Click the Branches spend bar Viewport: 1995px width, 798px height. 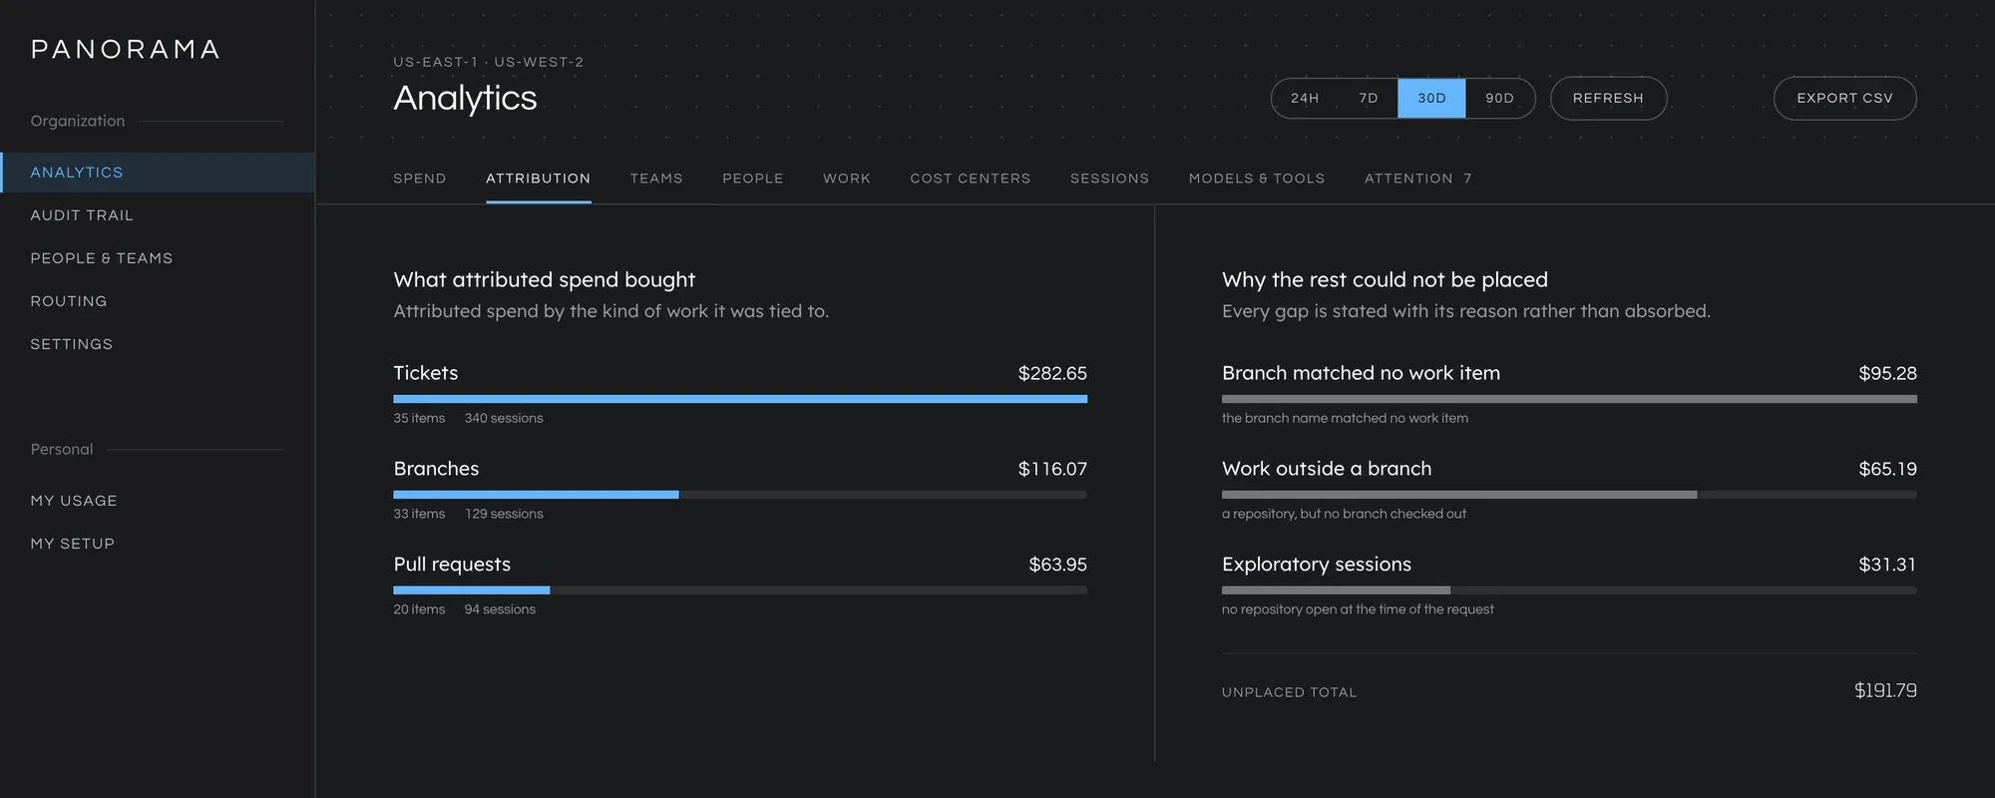coord(740,495)
